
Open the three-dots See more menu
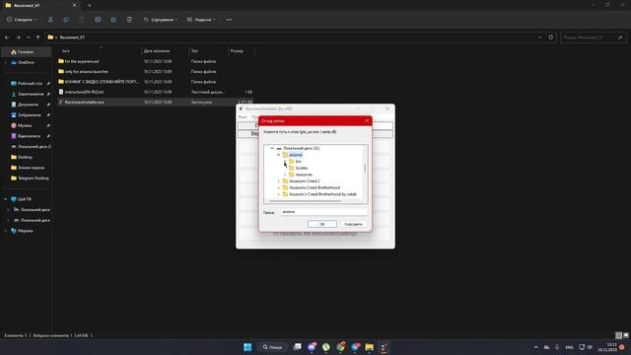229,20
